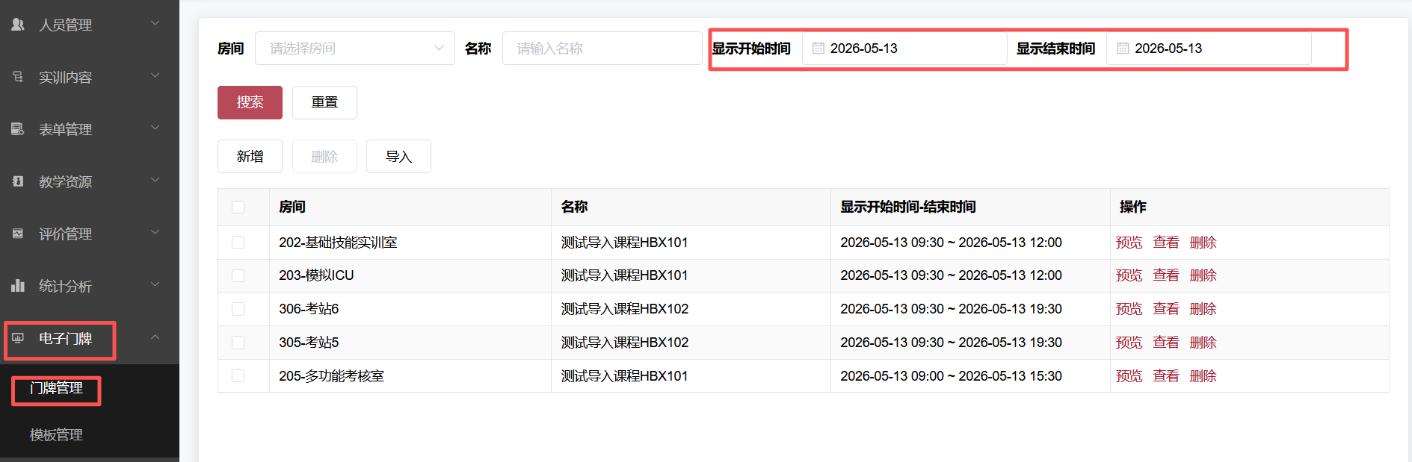
Task: Click calendar icon in 显示结束时间 field
Action: coord(1123,49)
